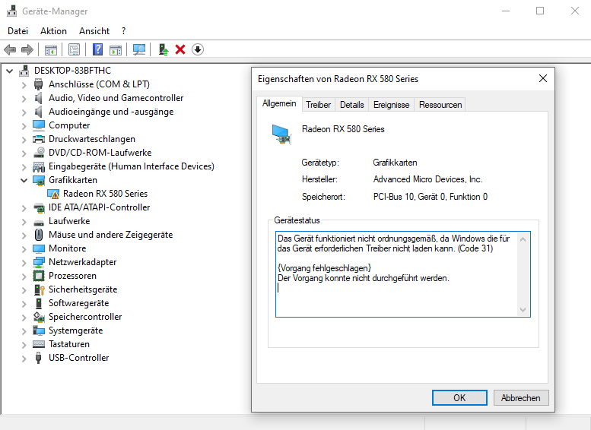Image resolution: width=591 pixels, height=430 pixels.
Task: Click the blue Help question mark icon
Action: [x=97, y=49]
